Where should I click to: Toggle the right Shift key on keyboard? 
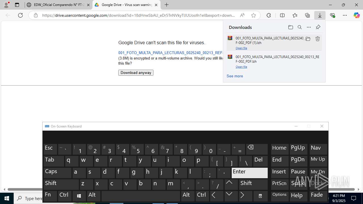[254, 184]
